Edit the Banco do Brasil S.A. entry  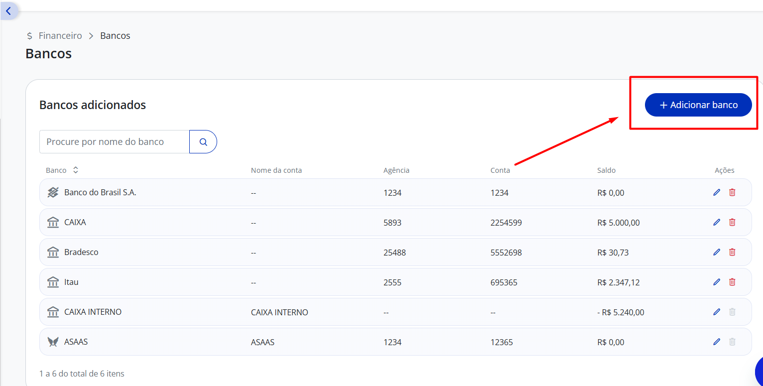pos(717,192)
